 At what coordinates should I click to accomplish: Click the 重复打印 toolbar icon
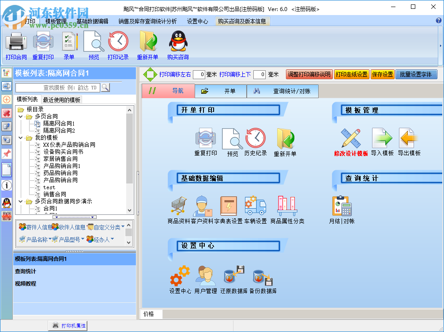click(43, 42)
